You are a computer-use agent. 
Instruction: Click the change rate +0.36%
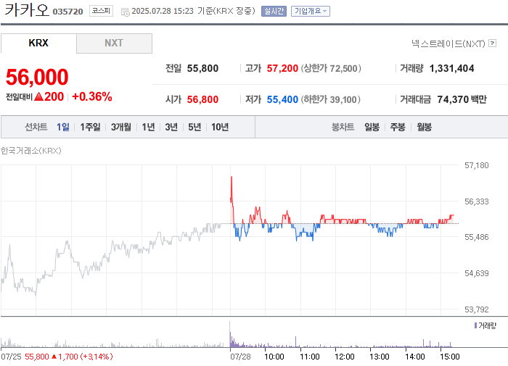click(92, 96)
